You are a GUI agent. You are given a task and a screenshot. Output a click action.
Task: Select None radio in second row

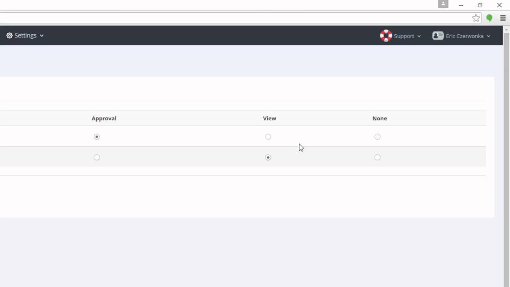point(377,157)
